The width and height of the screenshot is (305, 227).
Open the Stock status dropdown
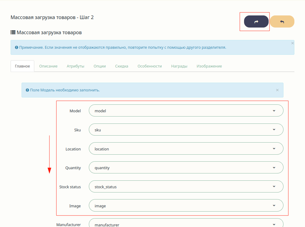point(186,186)
